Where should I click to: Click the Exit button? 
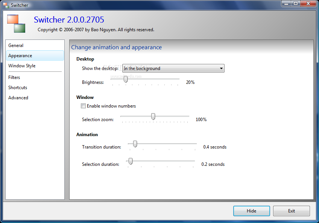pos(291,211)
